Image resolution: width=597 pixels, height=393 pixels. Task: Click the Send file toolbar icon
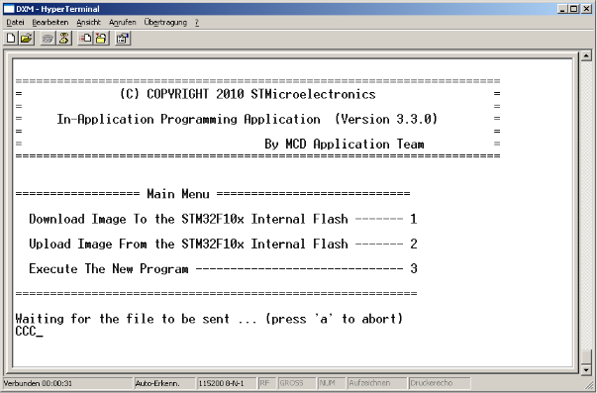[x=85, y=38]
